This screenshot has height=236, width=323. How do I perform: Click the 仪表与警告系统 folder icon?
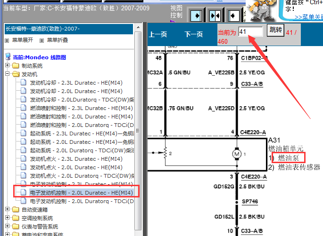coord(16,226)
